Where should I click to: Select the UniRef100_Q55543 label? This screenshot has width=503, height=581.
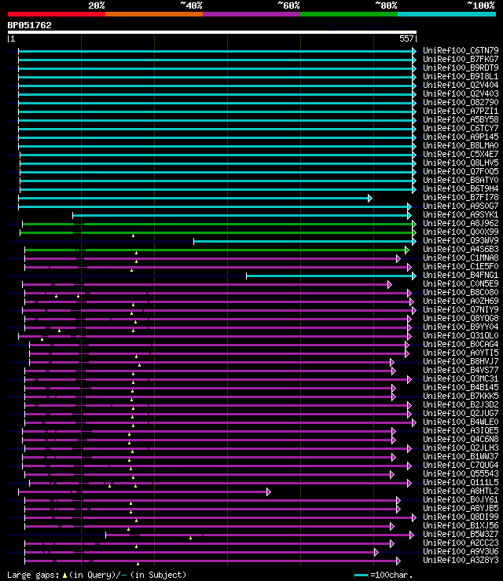tap(461, 473)
